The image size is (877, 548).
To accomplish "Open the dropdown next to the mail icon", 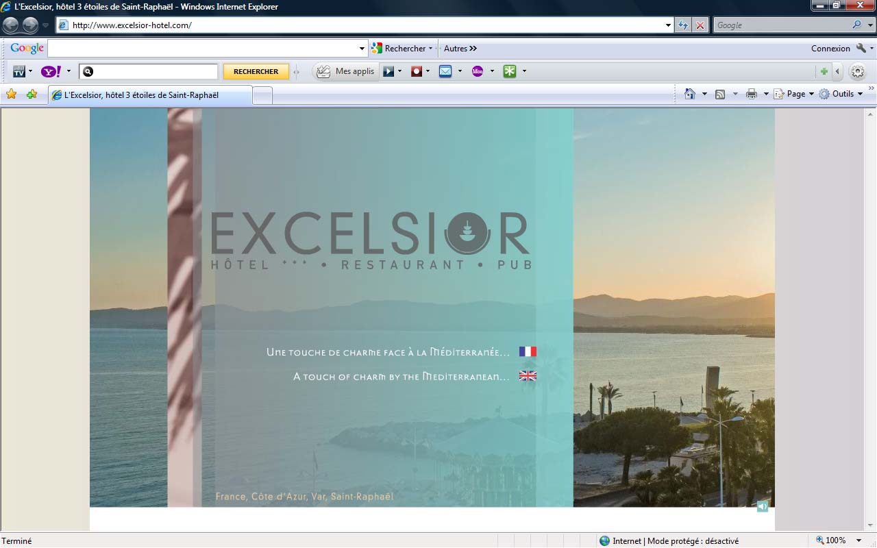I will (460, 71).
